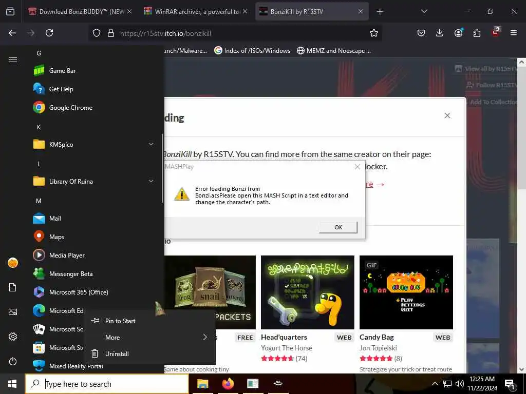
Task: Save page to Pocket
Action: click(x=421, y=33)
